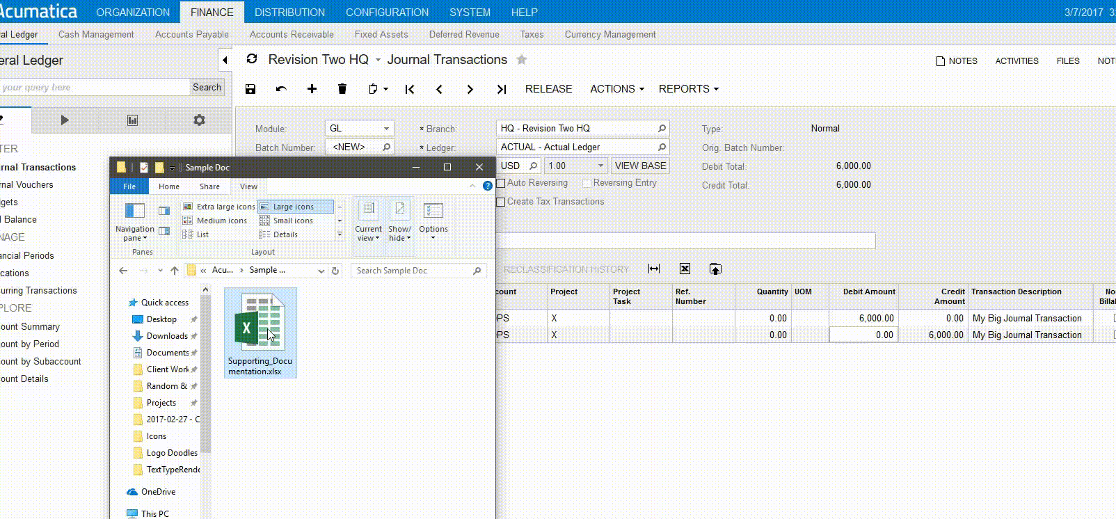
Task: Open Batch Number lookup magnifier
Action: click(387, 147)
